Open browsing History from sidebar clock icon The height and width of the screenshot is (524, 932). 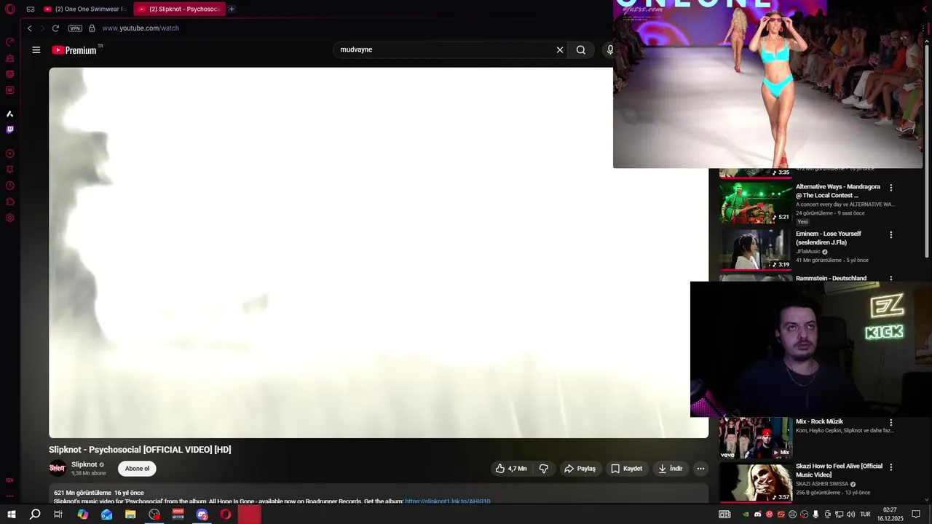click(x=10, y=186)
